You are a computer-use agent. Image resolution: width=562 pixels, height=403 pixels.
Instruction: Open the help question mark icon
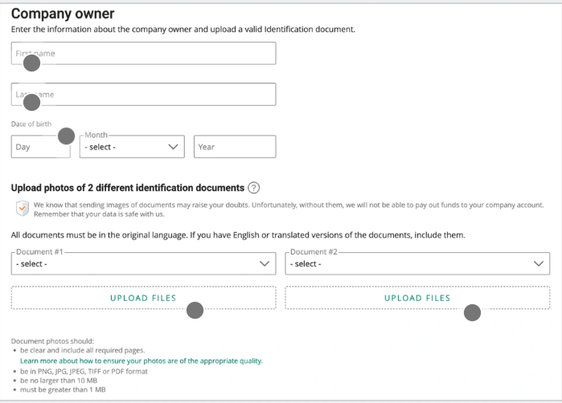[x=254, y=188]
